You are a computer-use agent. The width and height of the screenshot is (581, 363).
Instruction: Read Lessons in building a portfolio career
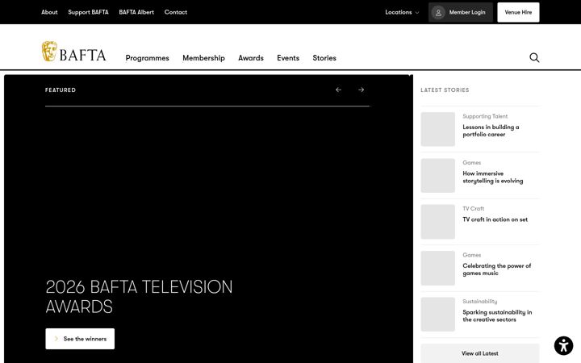(491, 131)
